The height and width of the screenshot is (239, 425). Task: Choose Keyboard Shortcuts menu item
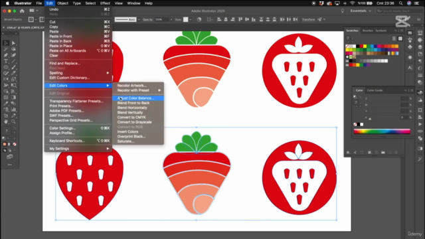pyautogui.click(x=78, y=141)
